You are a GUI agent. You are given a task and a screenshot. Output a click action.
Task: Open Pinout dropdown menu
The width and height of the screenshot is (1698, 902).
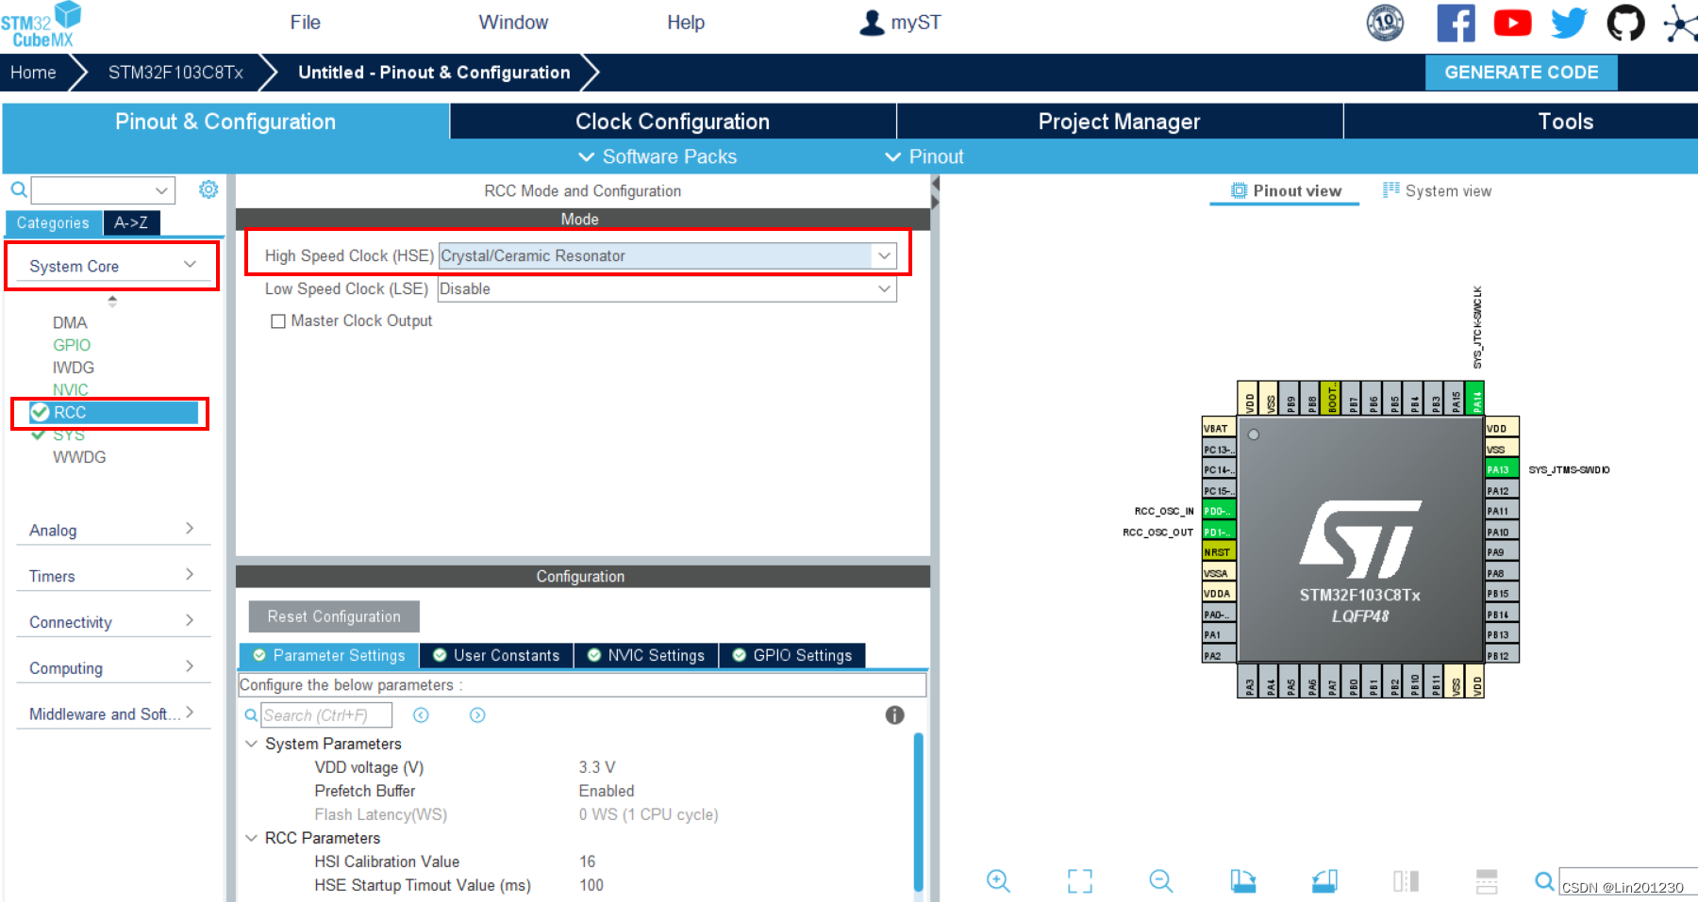pos(924,156)
